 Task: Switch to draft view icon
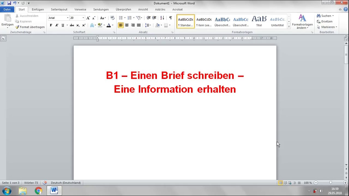click(299, 183)
